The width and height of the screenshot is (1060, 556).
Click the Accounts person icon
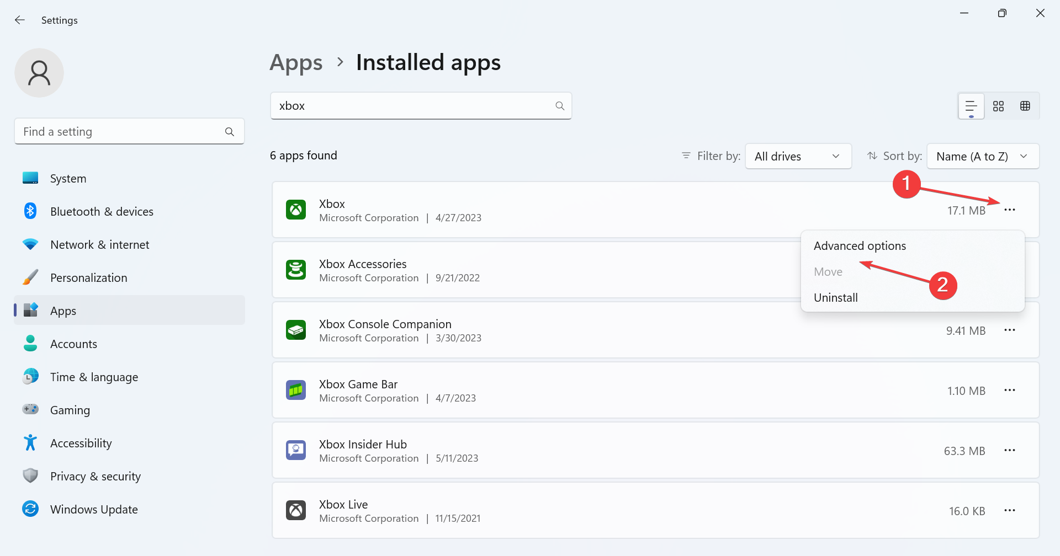tap(30, 343)
